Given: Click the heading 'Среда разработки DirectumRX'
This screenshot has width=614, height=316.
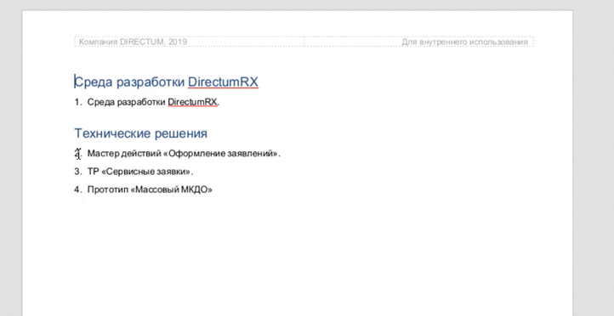Looking at the screenshot, I should tap(167, 82).
